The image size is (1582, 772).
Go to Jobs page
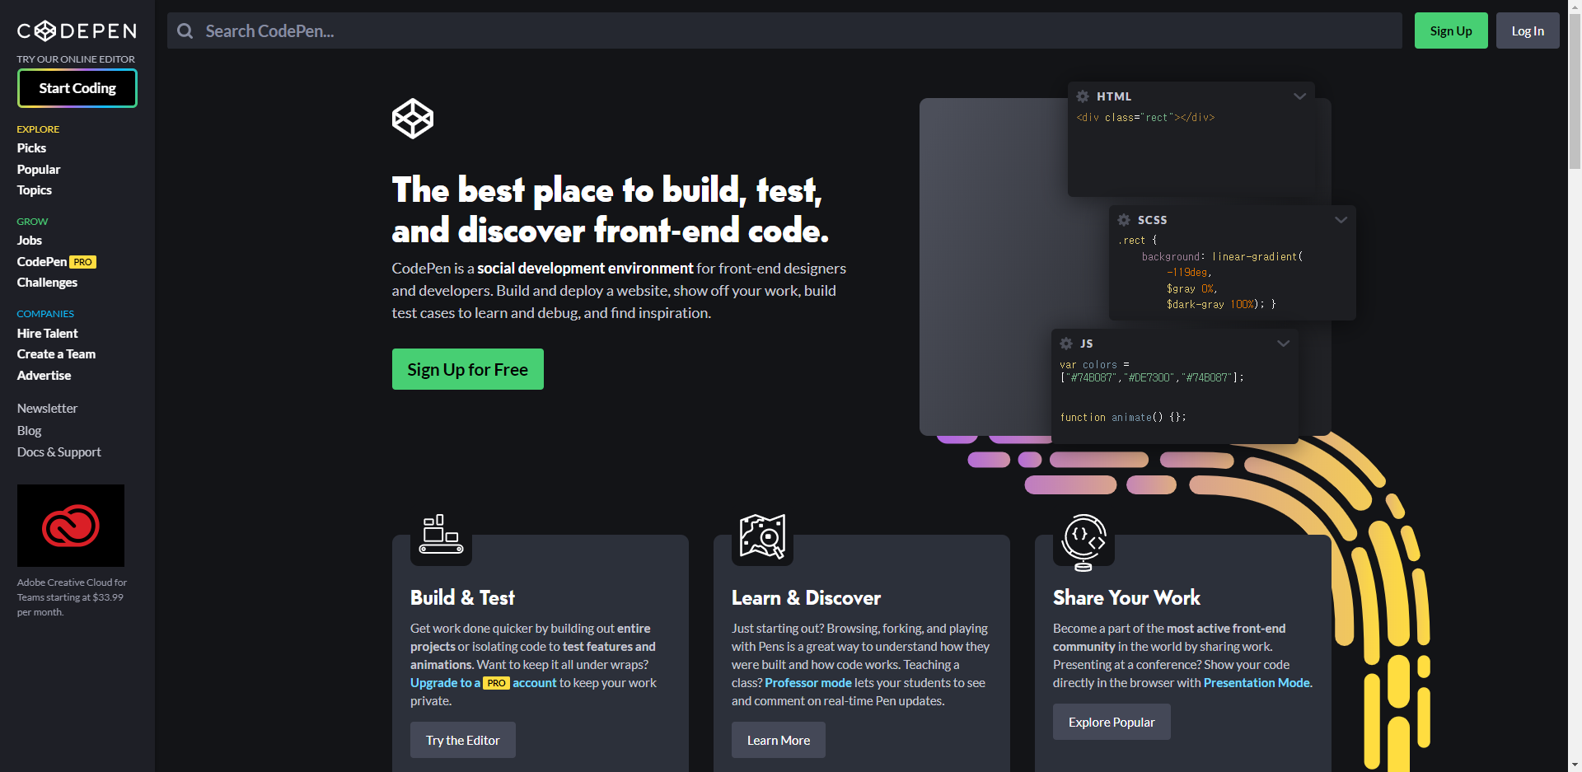pyautogui.click(x=30, y=241)
